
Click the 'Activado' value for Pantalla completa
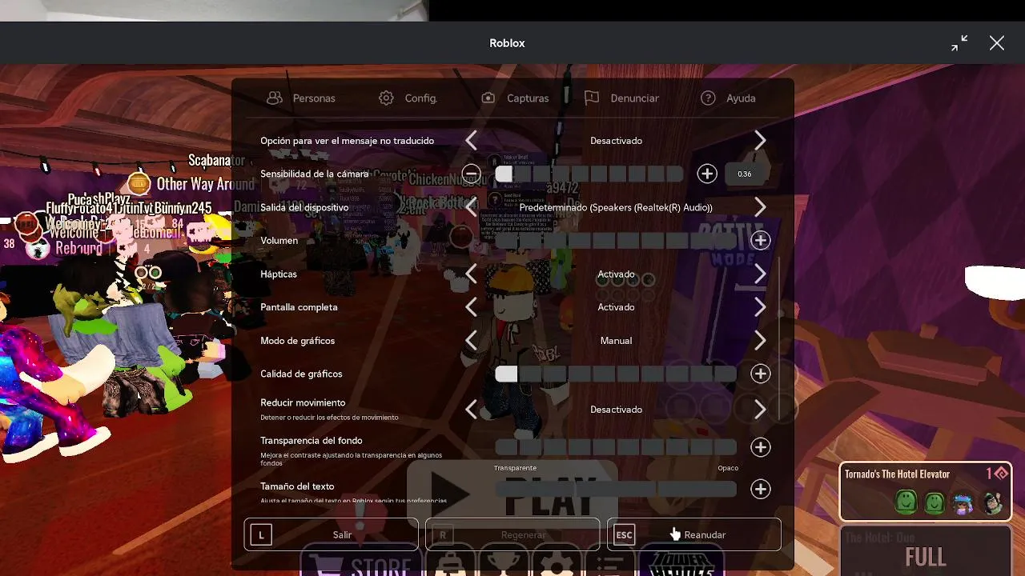pyautogui.click(x=616, y=307)
